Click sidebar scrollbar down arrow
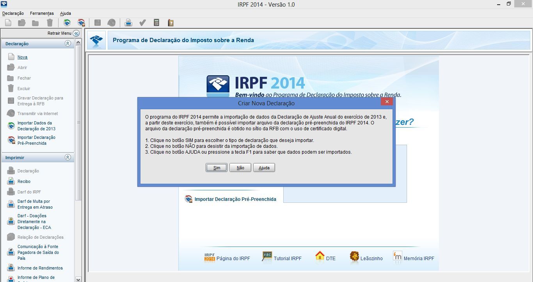Screen dimensions: 533x282 78,279
